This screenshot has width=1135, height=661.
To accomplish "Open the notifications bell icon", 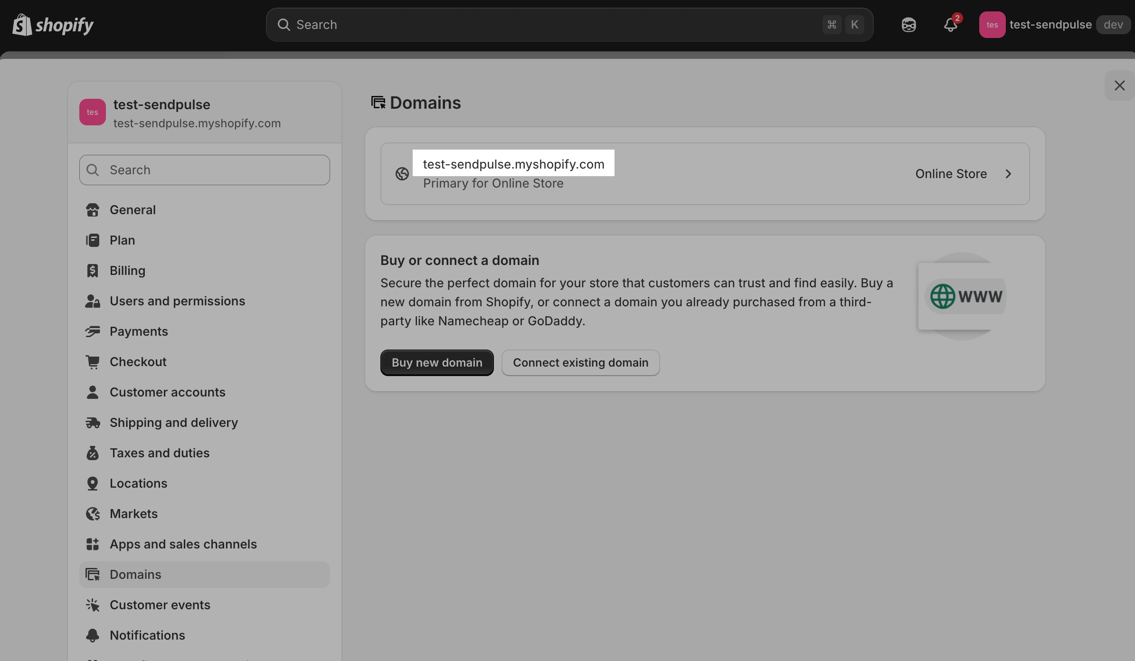I will (950, 25).
